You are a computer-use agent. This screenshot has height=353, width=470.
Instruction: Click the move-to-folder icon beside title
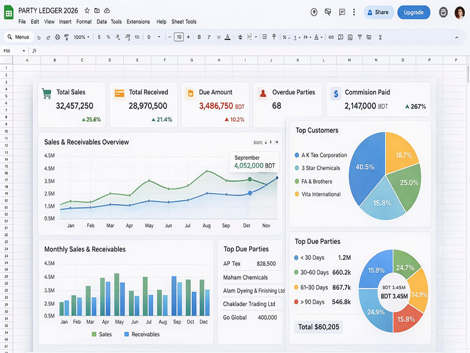coord(97,10)
